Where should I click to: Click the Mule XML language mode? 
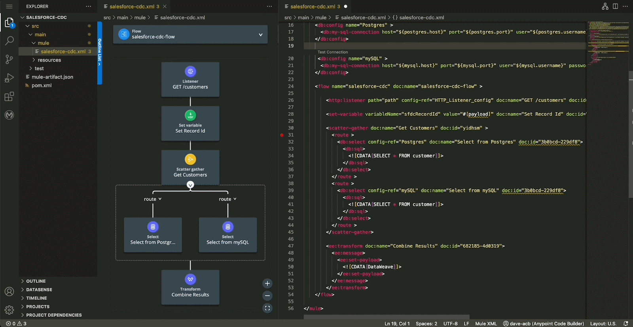(x=485, y=323)
